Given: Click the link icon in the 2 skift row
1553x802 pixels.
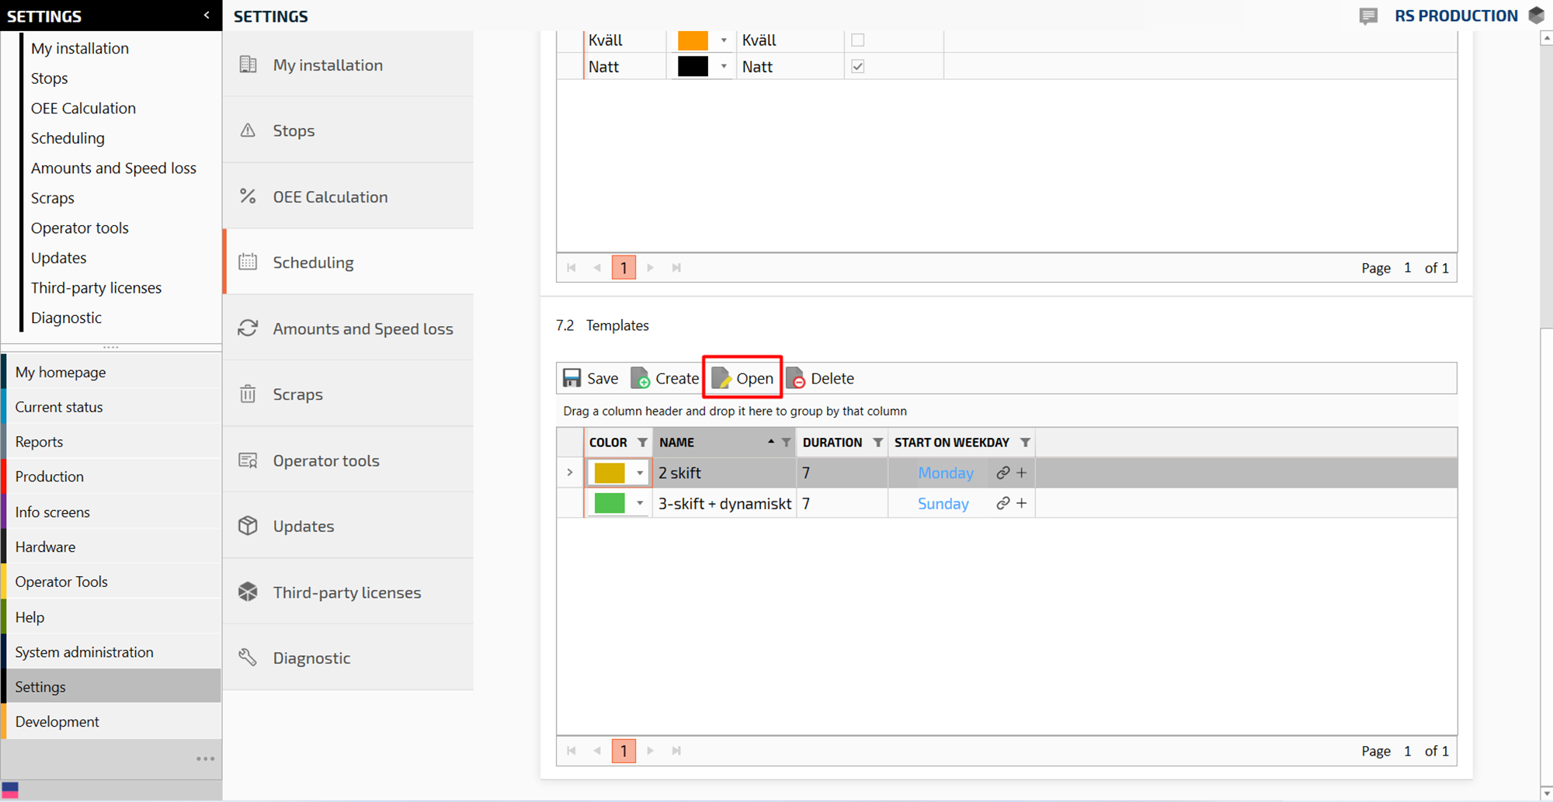Looking at the screenshot, I should pyautogui.click(x=1002, y=473).
